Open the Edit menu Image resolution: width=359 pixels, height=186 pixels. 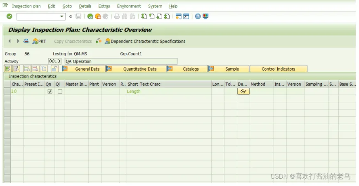(52, 6)
